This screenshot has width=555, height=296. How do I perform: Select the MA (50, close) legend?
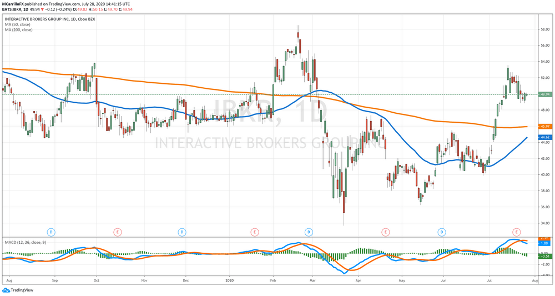click(18, 24)
